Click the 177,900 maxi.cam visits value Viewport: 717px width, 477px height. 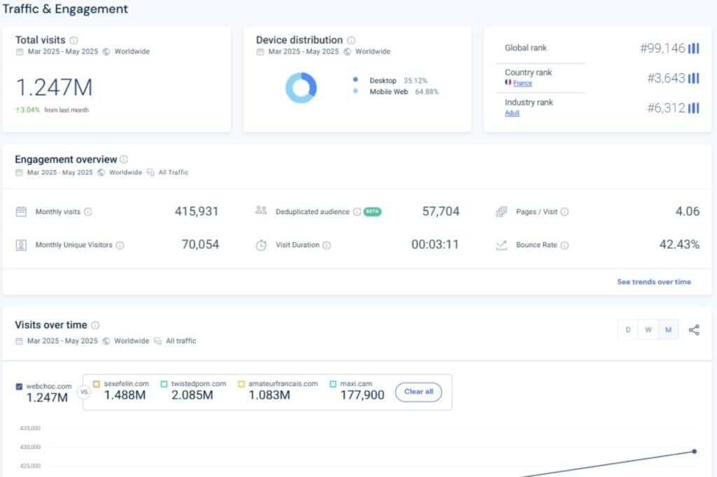point(362,395)
